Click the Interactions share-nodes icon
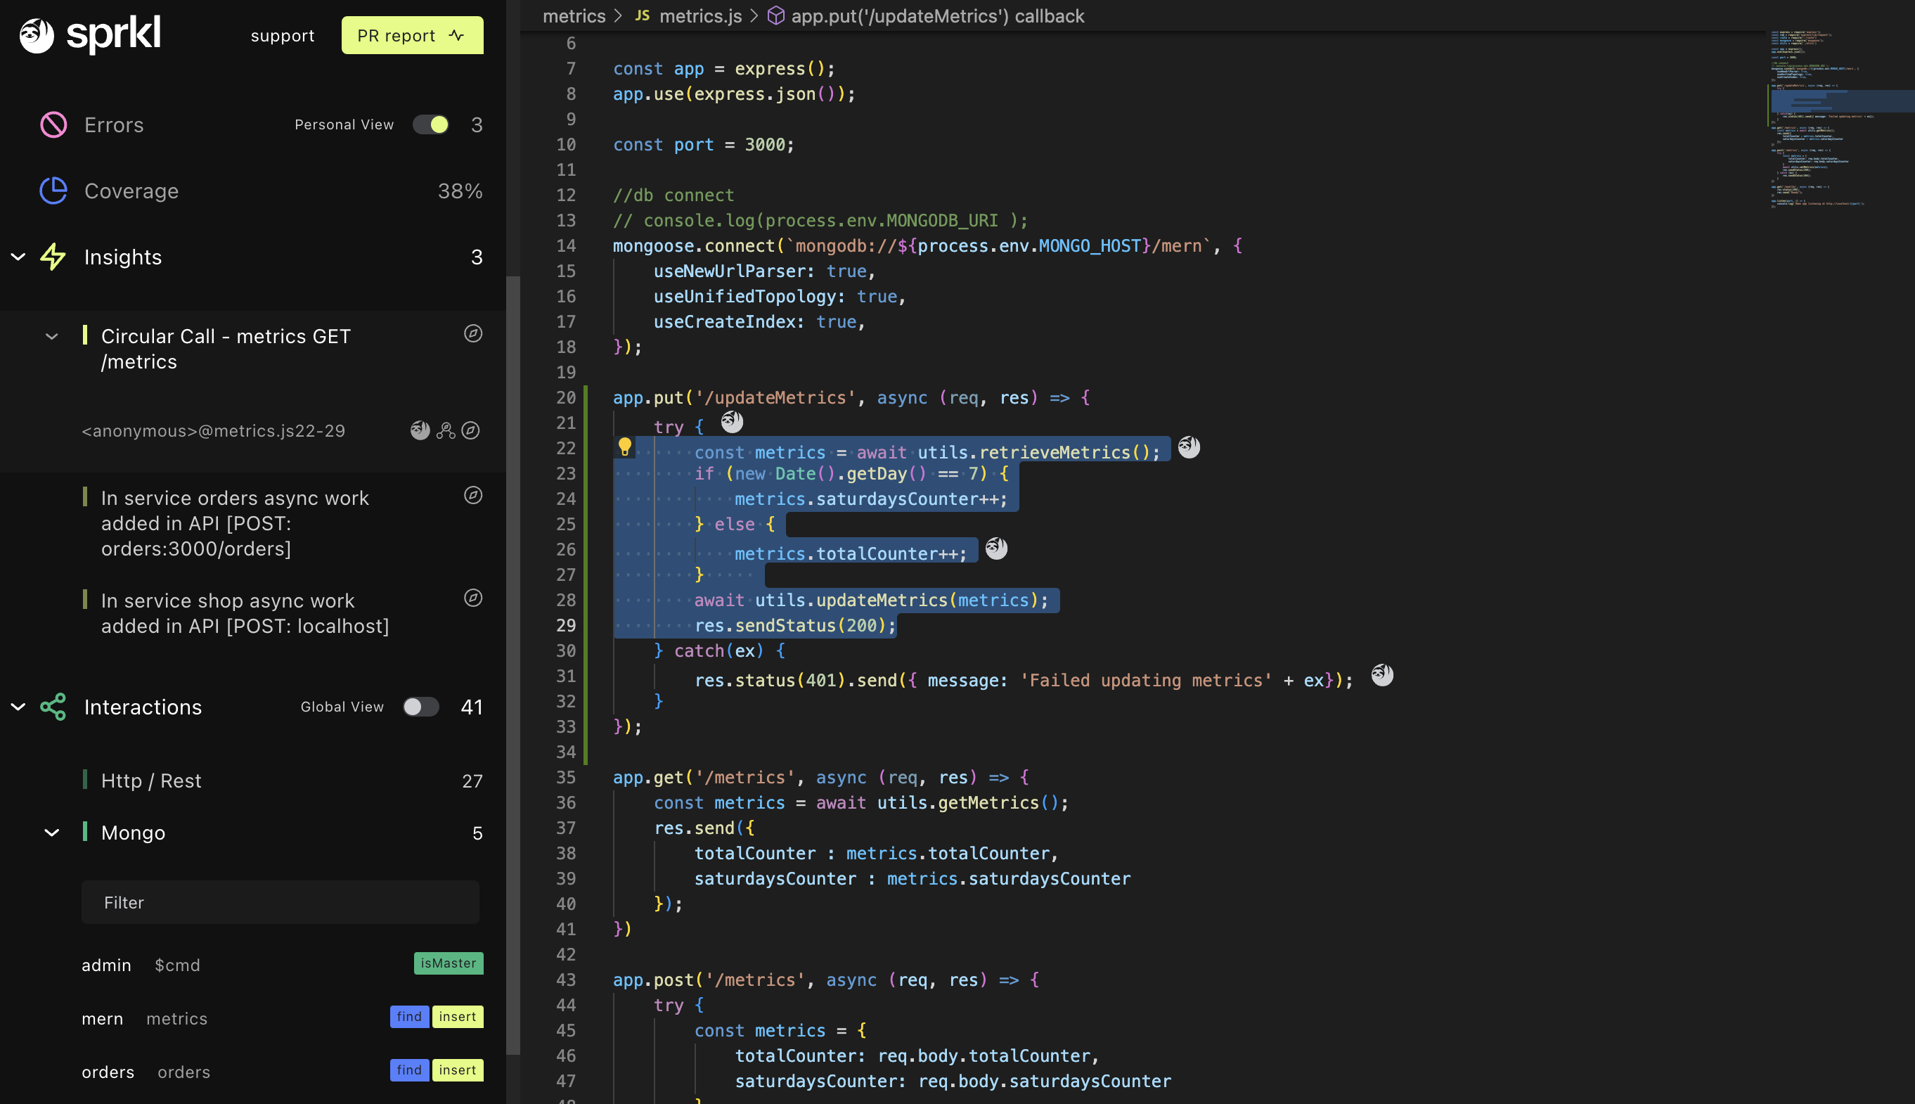1915x1104 pixels. [x=53, y=707]
